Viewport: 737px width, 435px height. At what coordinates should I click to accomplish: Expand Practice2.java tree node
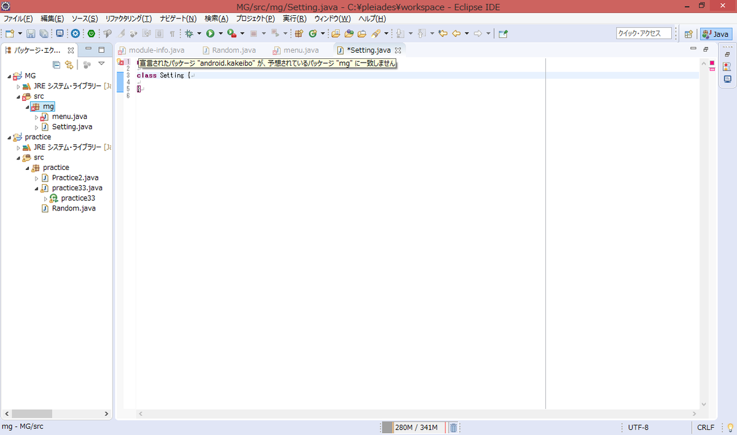point(37,178)
